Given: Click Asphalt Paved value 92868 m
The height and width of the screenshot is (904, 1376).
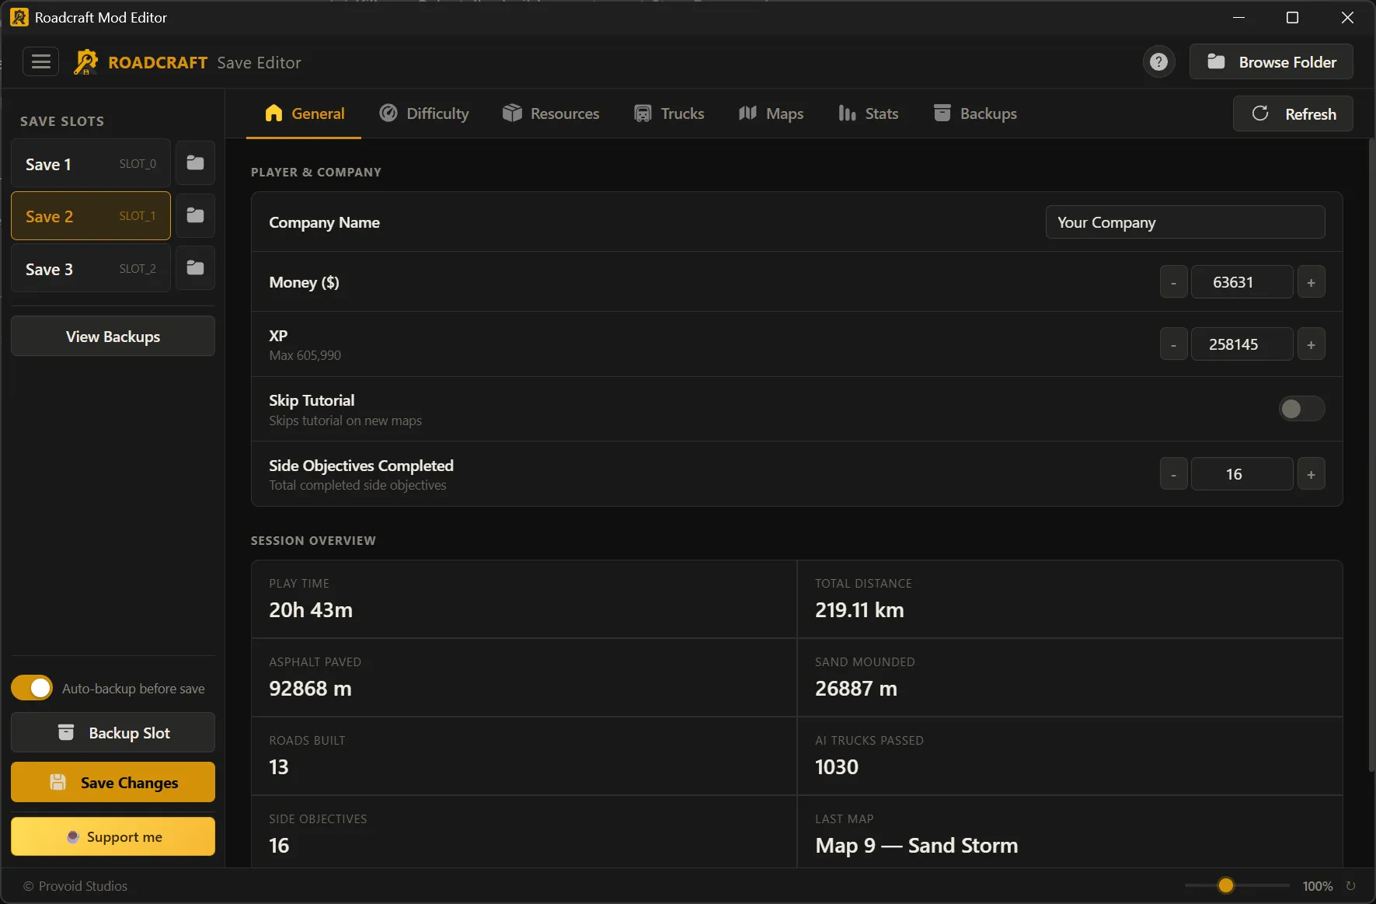Looking at the screenshot, I should (310, 689).
